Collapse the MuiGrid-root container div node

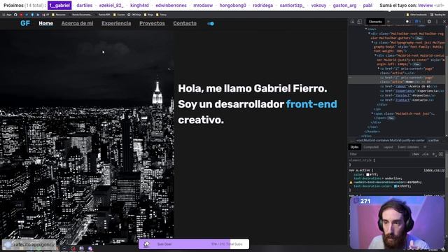[375, 55]
